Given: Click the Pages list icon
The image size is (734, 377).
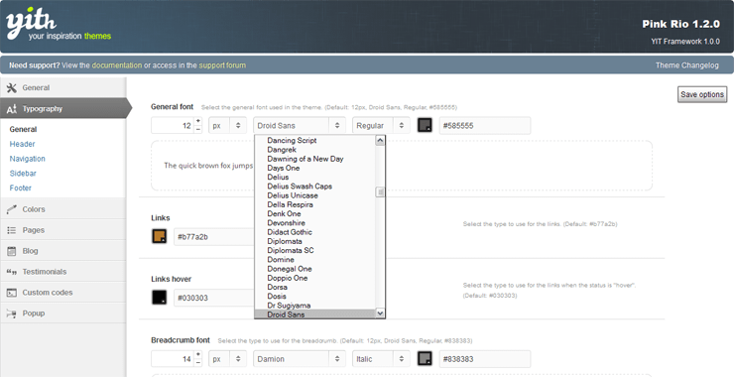Looking at the screenshot, I should [x=12, y=230].
